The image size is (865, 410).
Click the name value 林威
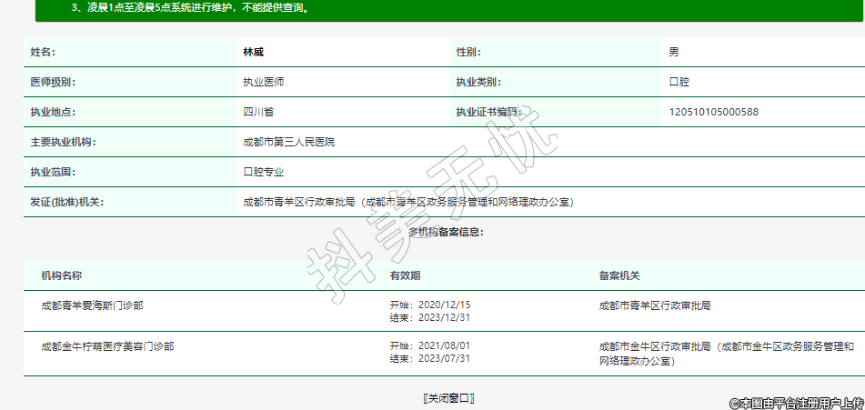coord(253,52)
